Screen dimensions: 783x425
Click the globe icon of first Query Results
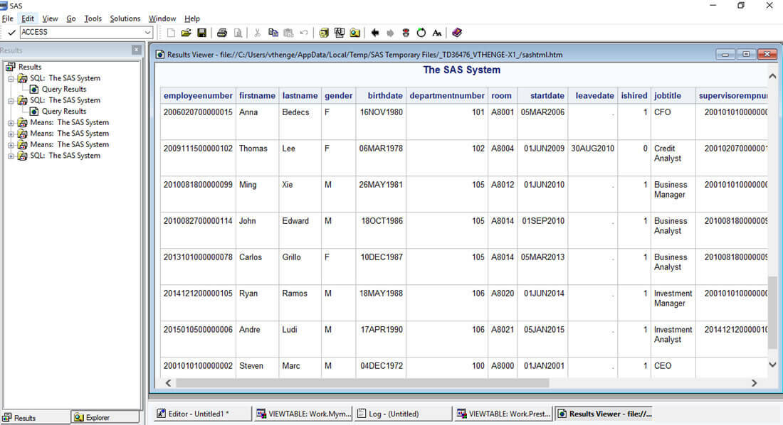(34, 90)
